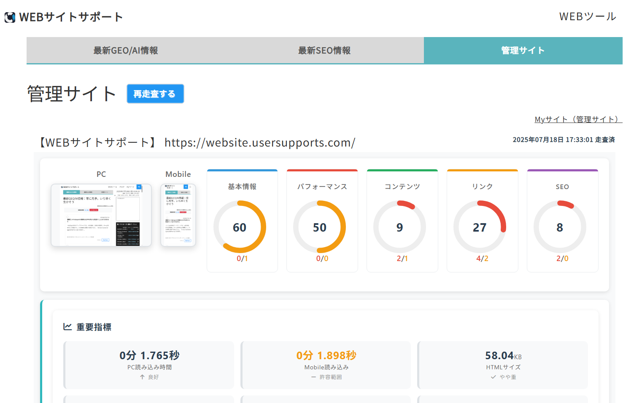Image resolution: width=623 pixels, height=403 pixels.
Task: Open the PC screenshot thumbnail
Action: (x=101, y=215)
